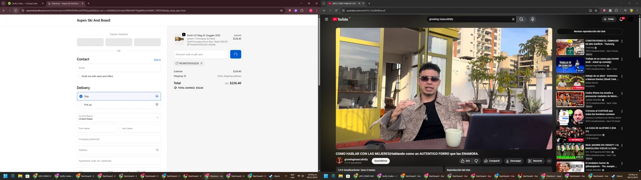Open Steam from the left taskbar
Image resolution: width=641 pixels, height=180 pixels.
coord(274,176)
